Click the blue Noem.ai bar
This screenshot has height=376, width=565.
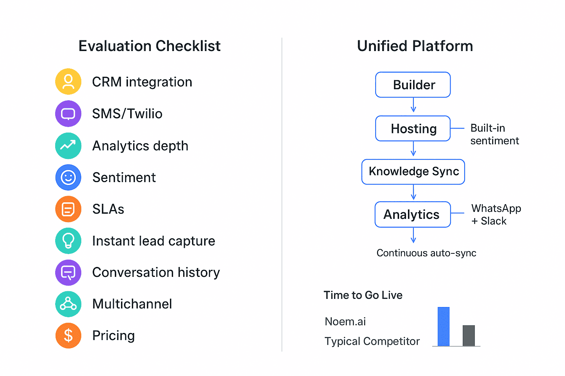[444, 326]
